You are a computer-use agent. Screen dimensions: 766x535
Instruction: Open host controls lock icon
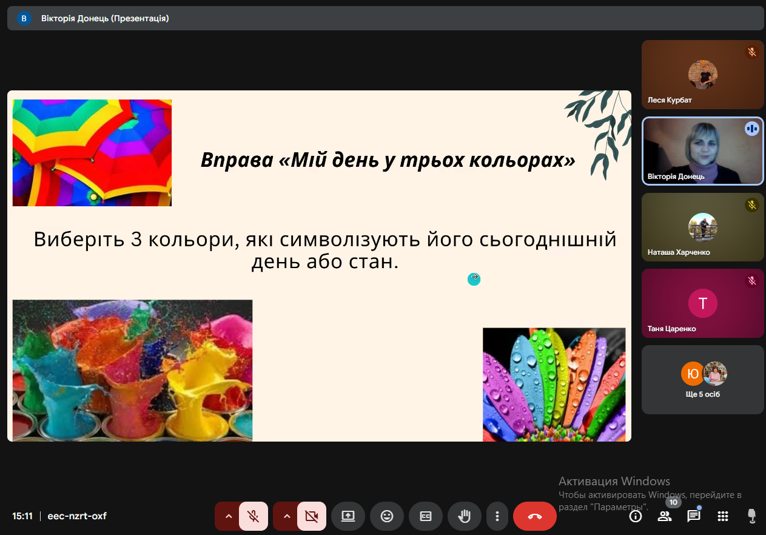tap(751, 516)
